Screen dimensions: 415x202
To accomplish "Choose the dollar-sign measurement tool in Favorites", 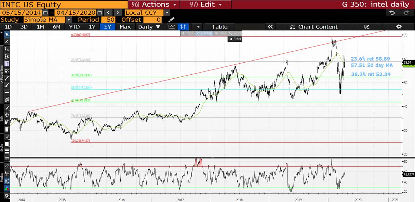I will tap(7, 56).
